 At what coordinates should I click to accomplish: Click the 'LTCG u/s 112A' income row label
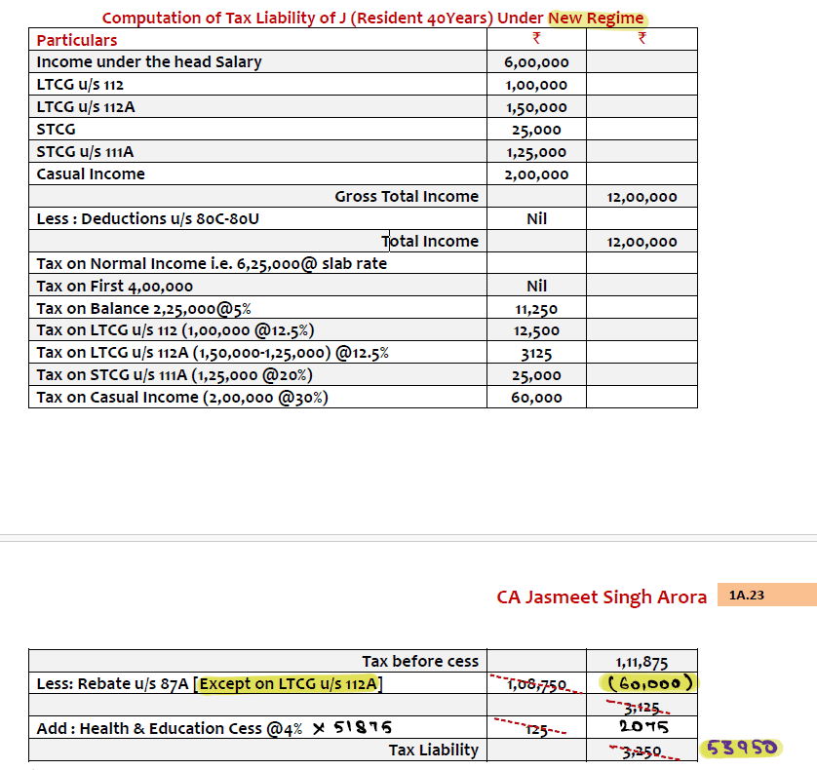pos(86,107)
